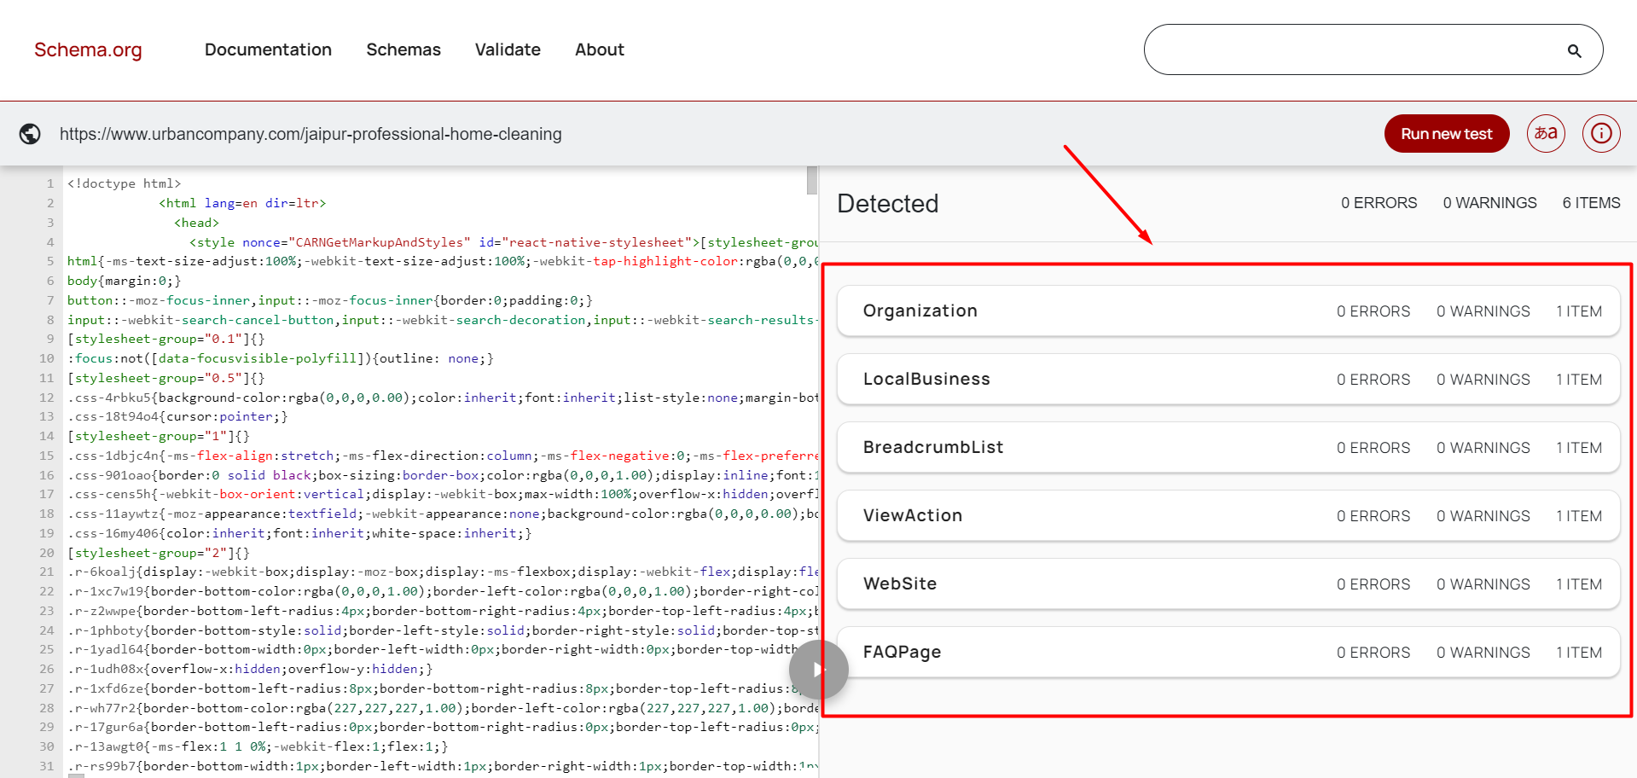Click the 6 ITEMS summary count
Image resolution: width=1637 pixels, height=778 pixels.
[1591, 203]
